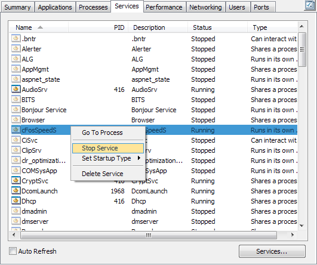The width and height of the screenshot is (317, 265).
Task: Select Stop Service in context menu
Action: click(108, 148)
